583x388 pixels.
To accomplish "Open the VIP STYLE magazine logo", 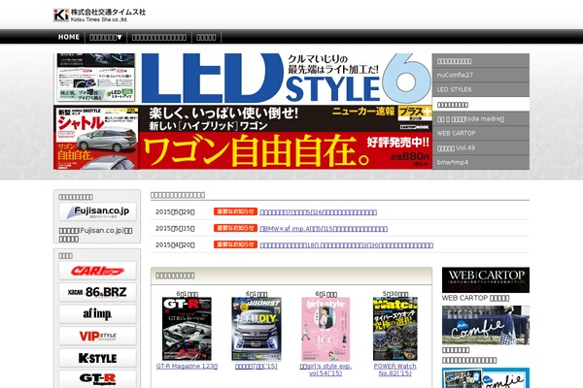I will coord(97,336).
